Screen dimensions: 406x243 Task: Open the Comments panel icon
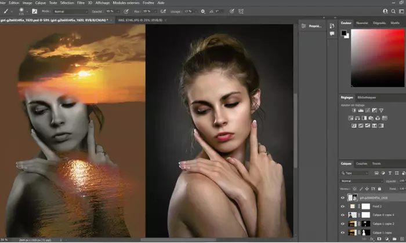pos(332,34)
